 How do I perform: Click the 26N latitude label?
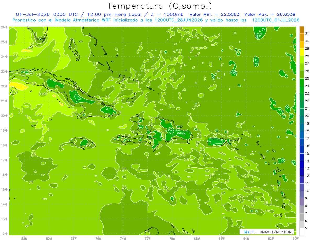[4, 27]
